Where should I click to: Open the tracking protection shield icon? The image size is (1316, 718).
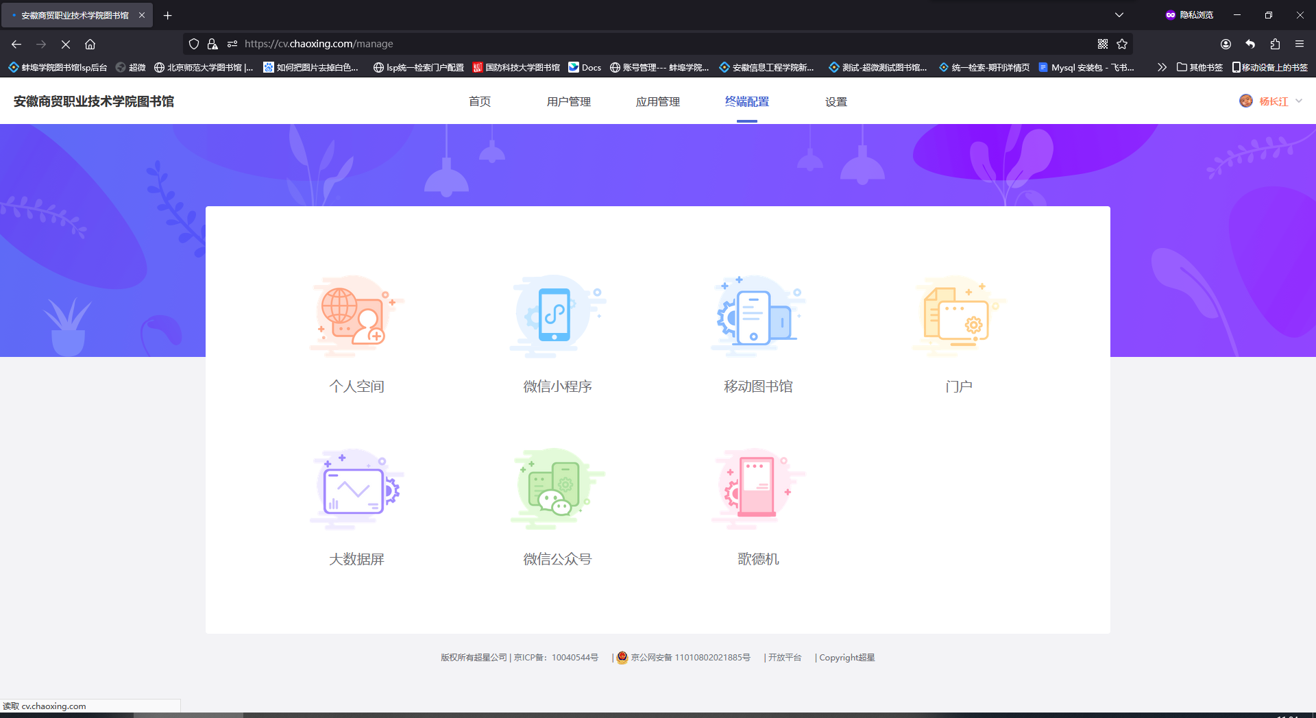tap(194, 44)
